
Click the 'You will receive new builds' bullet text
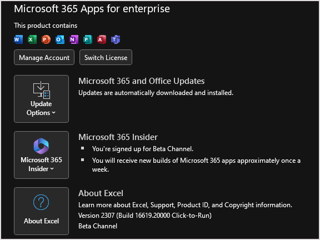[196, 165]
